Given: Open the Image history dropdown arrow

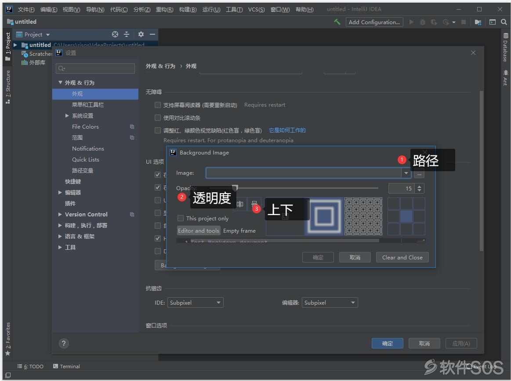Looking at the screenshot, I should click(x=406, y=173).
